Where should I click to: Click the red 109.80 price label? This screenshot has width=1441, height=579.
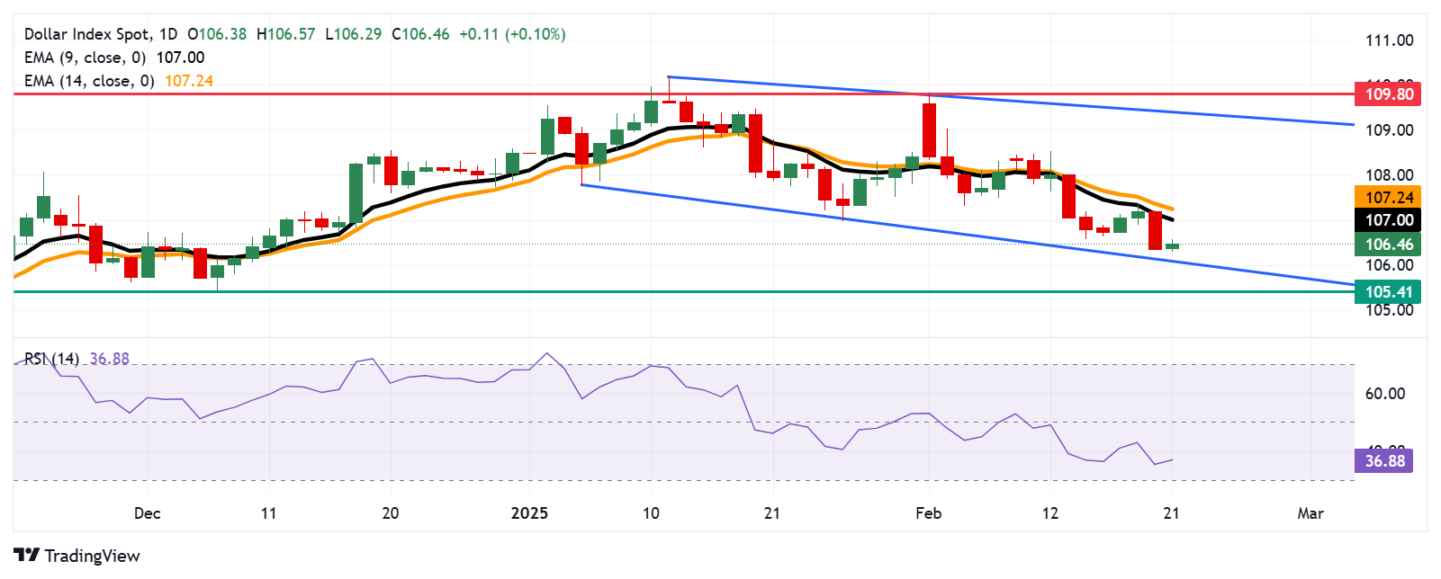coord(1388,94)
